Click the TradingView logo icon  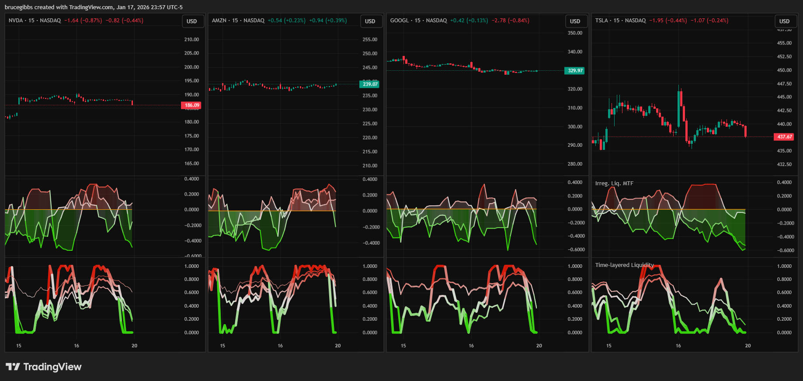(13, 367)
